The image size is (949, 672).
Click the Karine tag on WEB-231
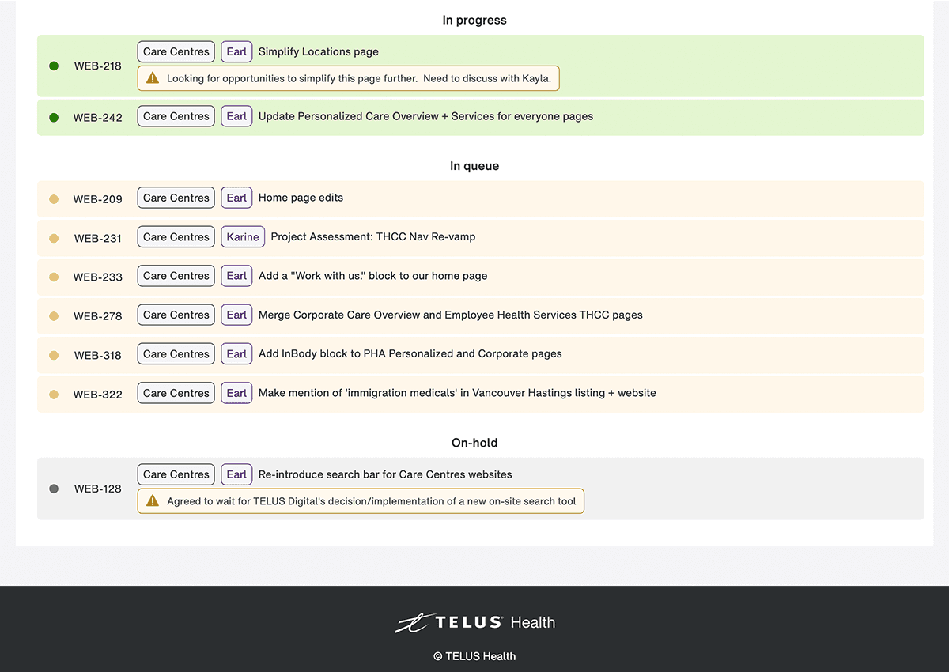tap(243, 237)
